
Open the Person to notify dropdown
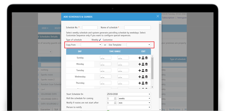(x=129, y=107)
